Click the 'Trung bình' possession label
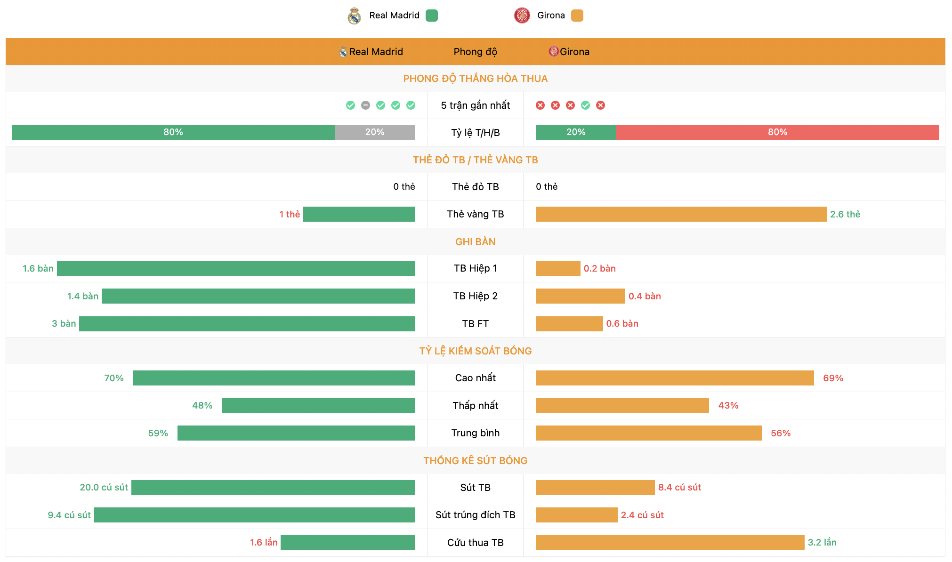952x562 pixels. point(475,433)
